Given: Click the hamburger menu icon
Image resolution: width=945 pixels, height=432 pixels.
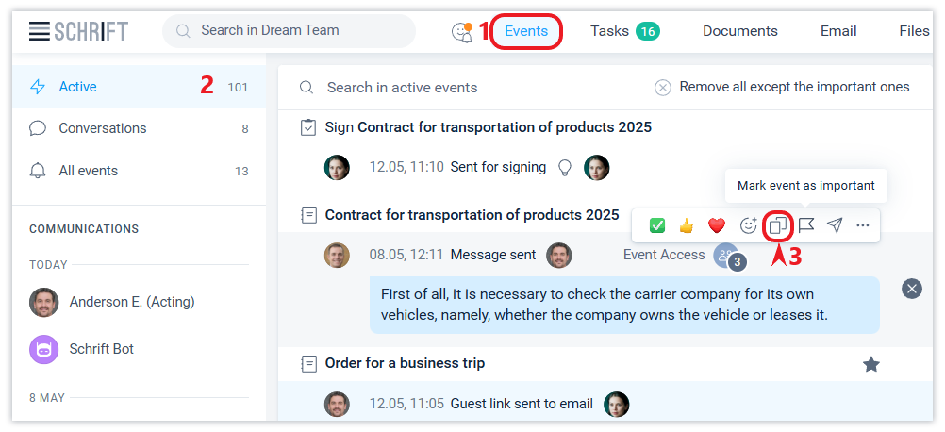Looking at the screenshot, I should coord(39,31).
